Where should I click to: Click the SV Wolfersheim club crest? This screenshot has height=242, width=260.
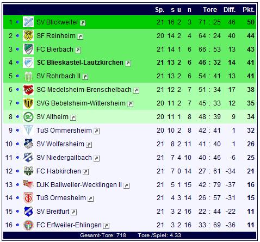coord(28,144)
